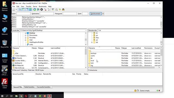The height and width of the screenshot is (98, 174).
Task: Click the Password input field
Action: (70, 14)
